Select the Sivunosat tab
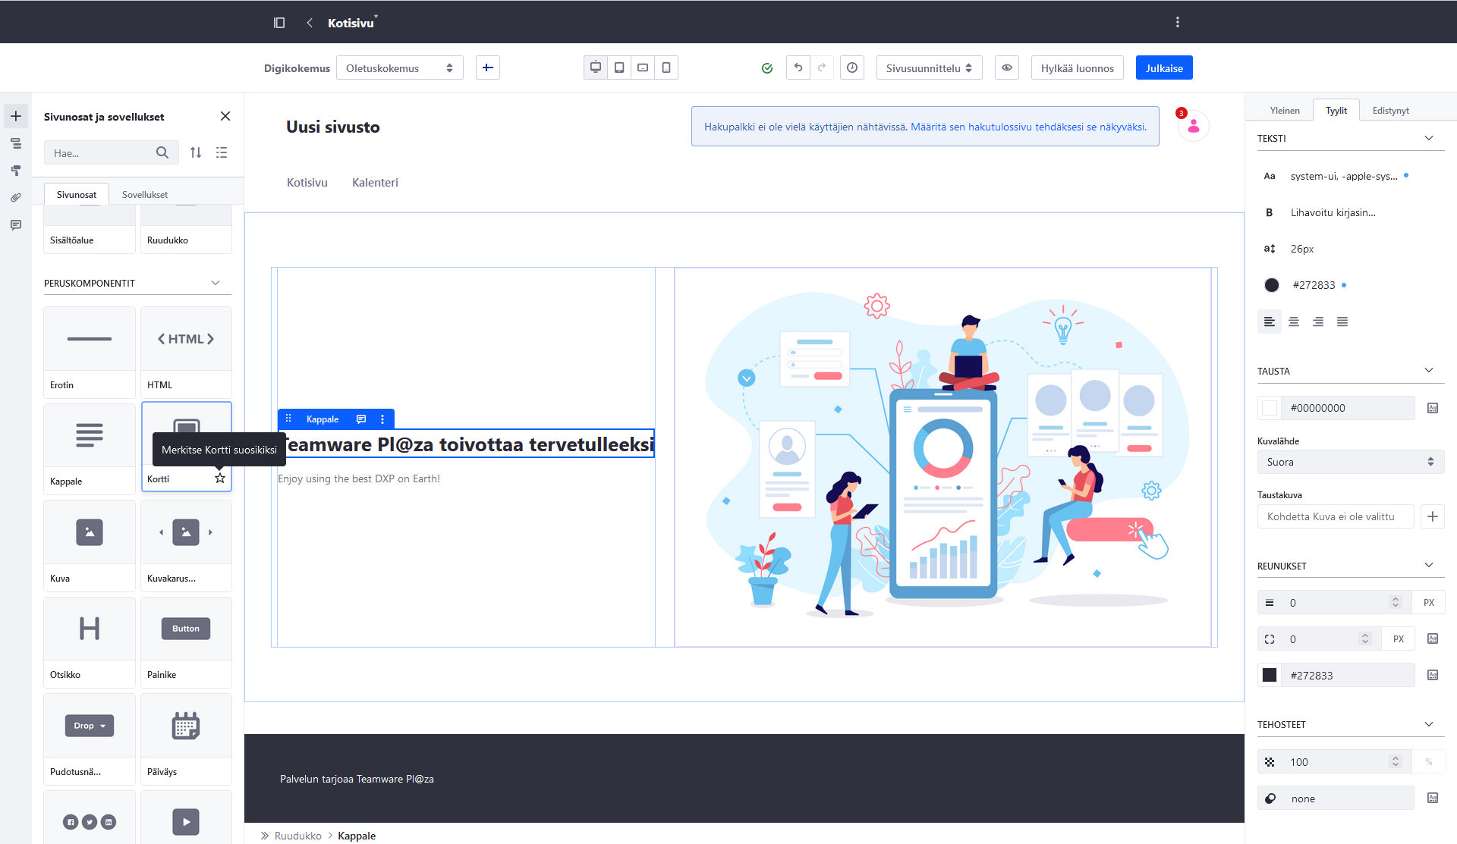The width and height of the screenshot is (1457, 844). [x=77, y=195]
